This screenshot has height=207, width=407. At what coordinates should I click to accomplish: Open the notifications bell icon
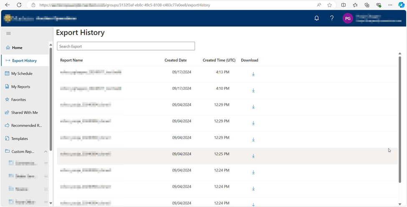[317, 18]
